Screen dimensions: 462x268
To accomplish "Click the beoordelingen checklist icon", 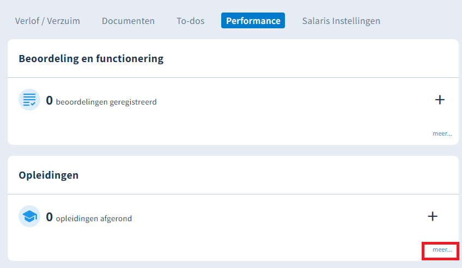I will [29, 100].
